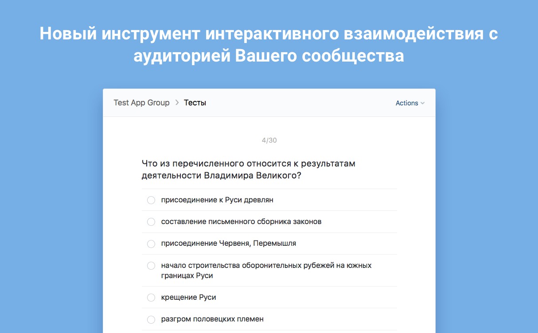Select radio 'разгром половецких племен'
This screenshot has height=333, width=538.
coord(151,319)
